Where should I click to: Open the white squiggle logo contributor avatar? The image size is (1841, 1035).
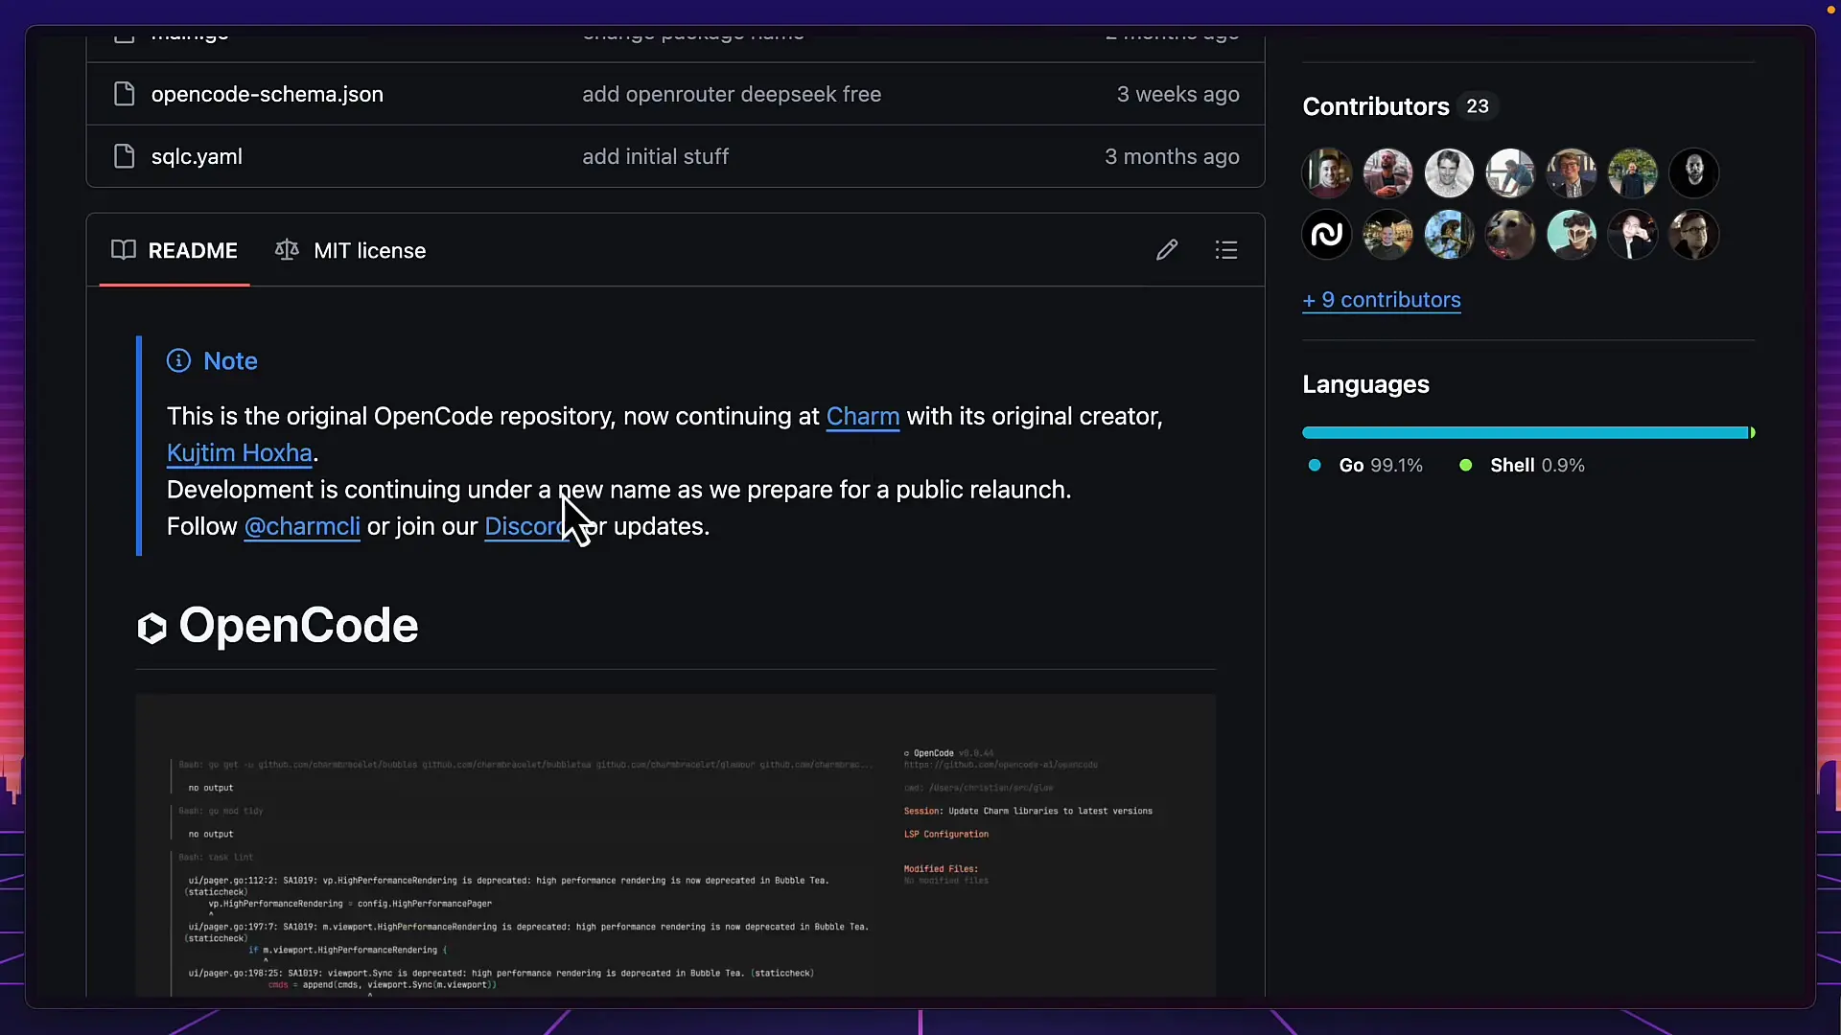1327,235
